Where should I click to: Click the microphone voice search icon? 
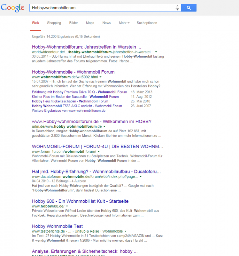tap(177, 8)
